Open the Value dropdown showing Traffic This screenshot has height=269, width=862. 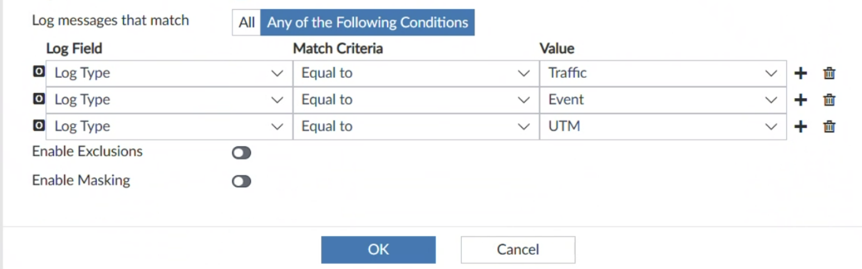click(x=663, y=73)
